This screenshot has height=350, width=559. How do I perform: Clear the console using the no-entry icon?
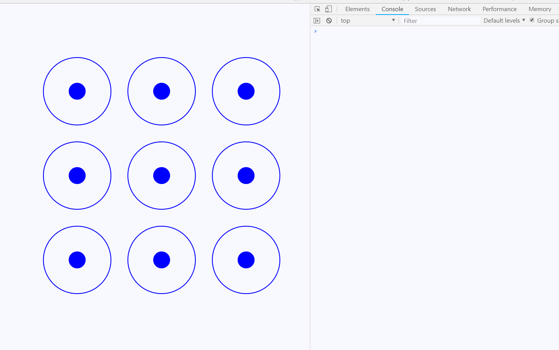coord(329,20)
